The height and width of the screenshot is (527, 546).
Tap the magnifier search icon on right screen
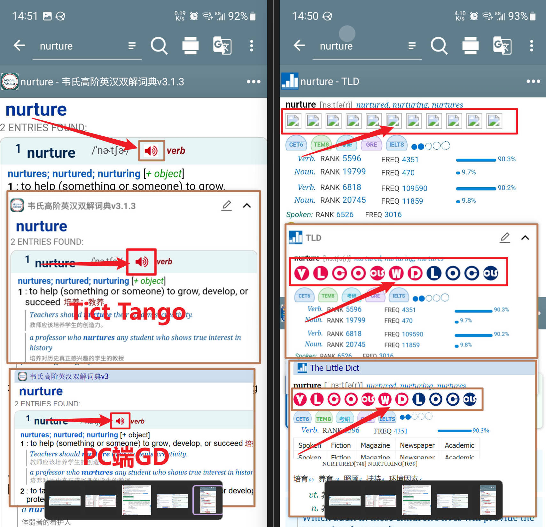pos(439,46)
